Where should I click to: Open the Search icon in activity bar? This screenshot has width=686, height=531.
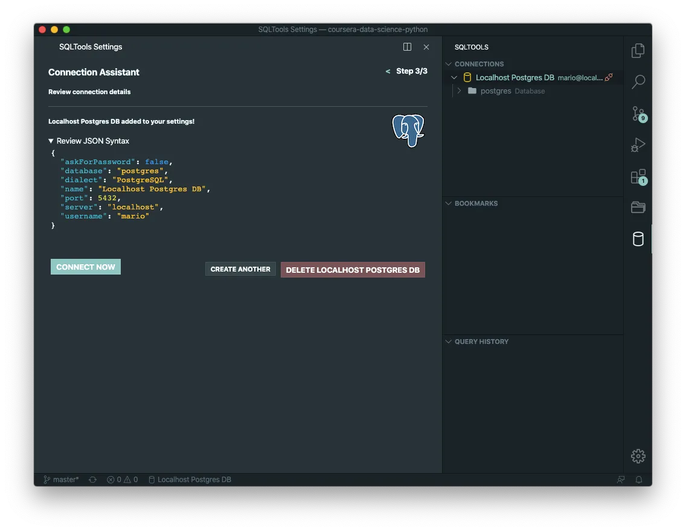(x=638, y=81)
